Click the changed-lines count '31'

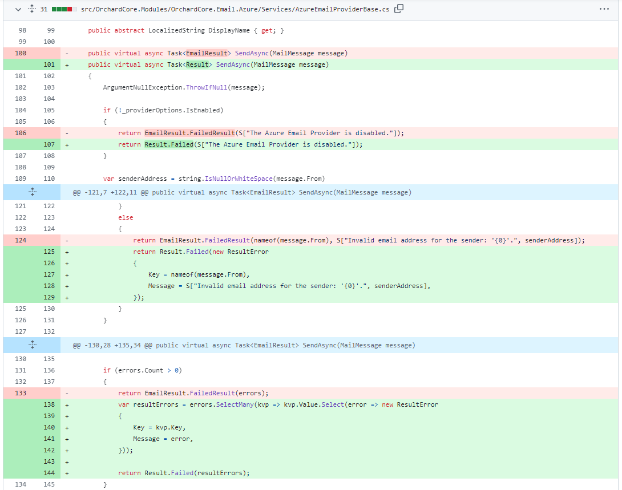tap(43, 9)
